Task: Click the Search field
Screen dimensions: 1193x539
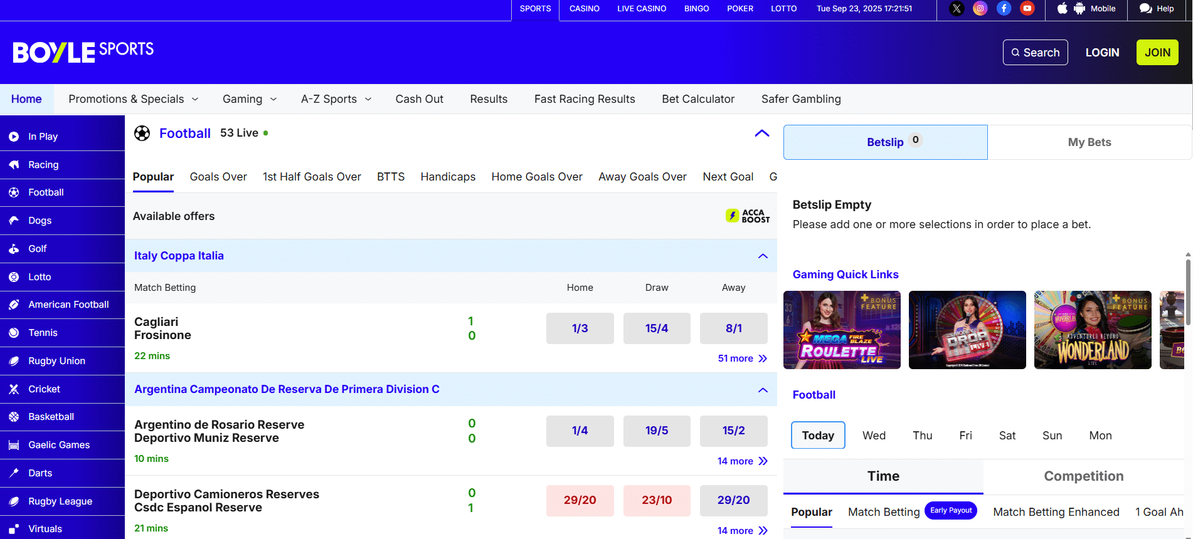Action: click(1035, 53)
